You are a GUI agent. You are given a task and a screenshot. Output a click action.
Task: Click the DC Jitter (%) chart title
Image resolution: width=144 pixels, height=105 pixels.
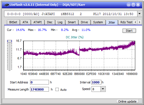[x=75, y=37]
